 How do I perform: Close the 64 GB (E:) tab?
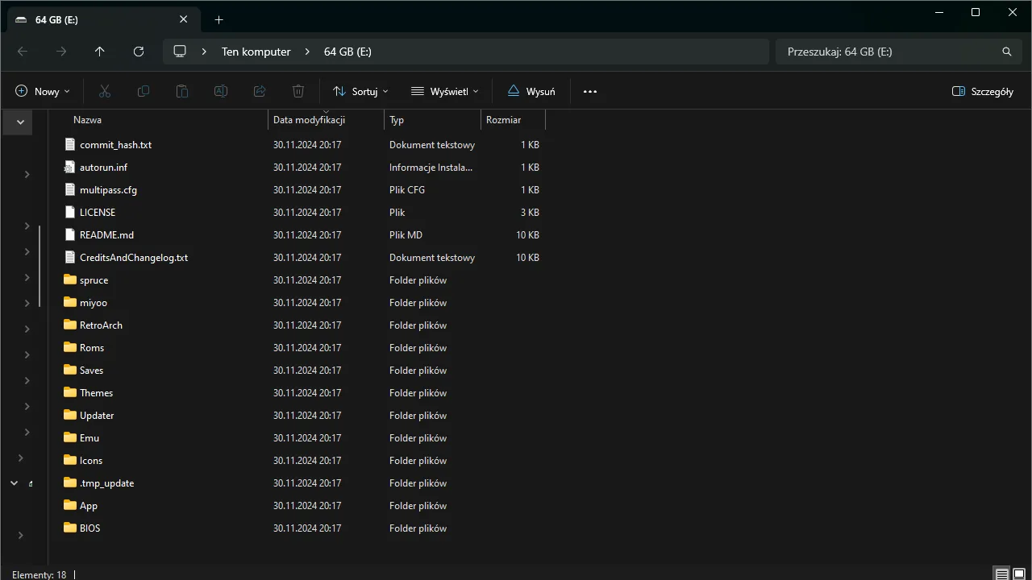click(x=183, y=20)
